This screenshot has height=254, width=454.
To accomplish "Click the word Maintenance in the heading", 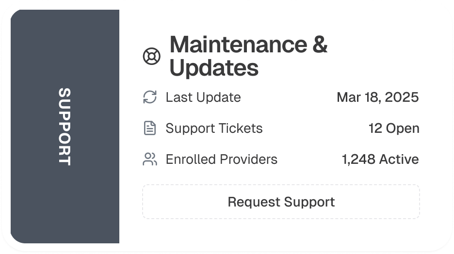I will (238, 45).
